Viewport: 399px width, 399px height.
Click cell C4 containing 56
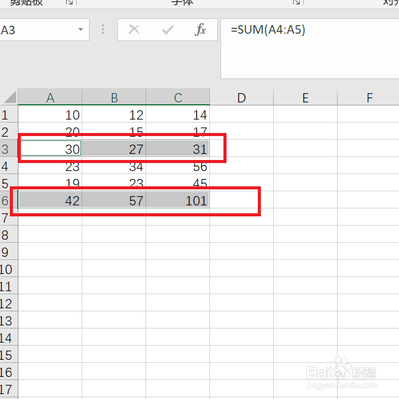[x=178, y=165]
